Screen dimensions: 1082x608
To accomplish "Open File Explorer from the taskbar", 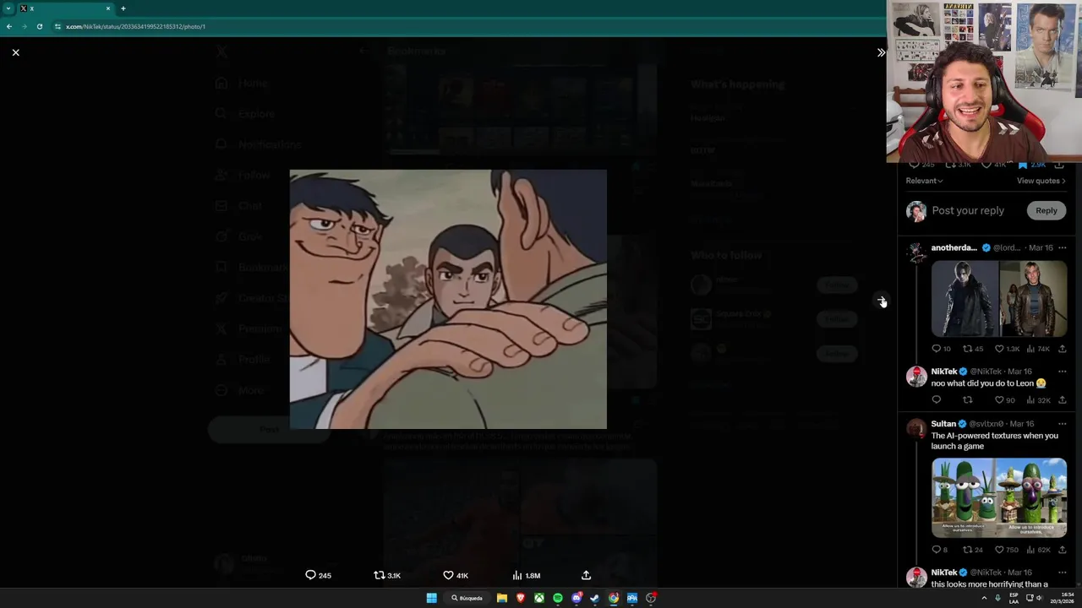I will pyautogui.click(x=502, y=598).
